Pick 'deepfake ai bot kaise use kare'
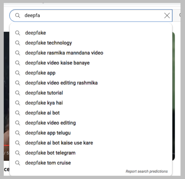This screenshot has height=179, width=185. [59, 143]
